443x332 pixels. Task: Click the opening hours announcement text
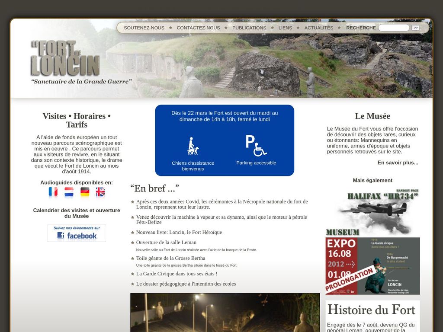225,116
